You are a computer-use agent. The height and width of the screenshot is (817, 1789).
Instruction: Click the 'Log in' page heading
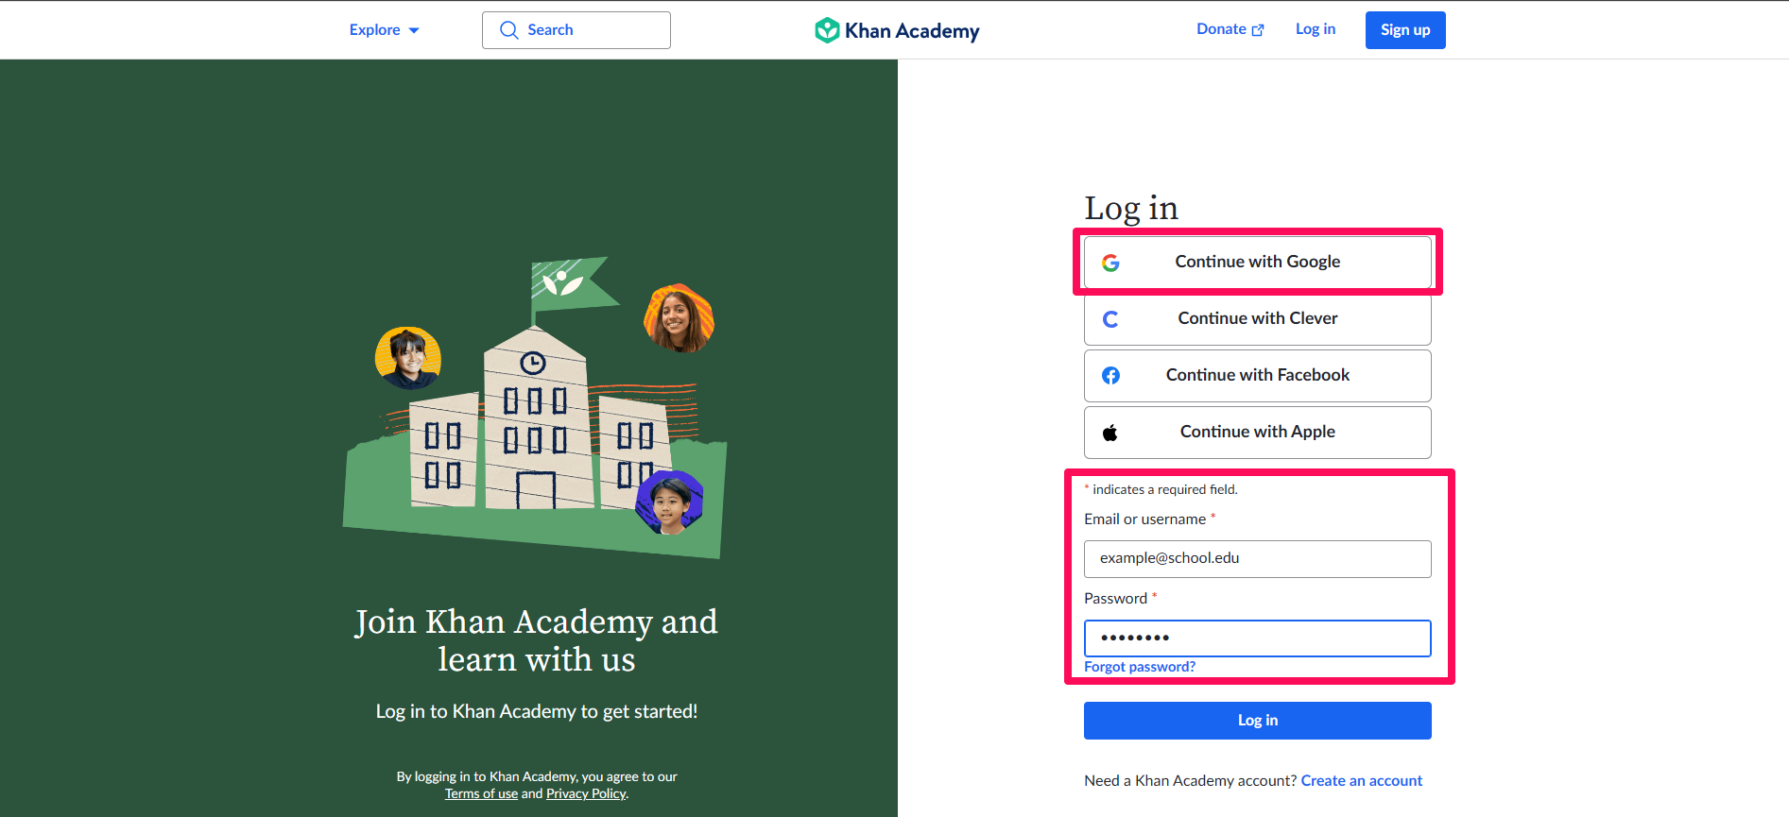(1131, 209)
